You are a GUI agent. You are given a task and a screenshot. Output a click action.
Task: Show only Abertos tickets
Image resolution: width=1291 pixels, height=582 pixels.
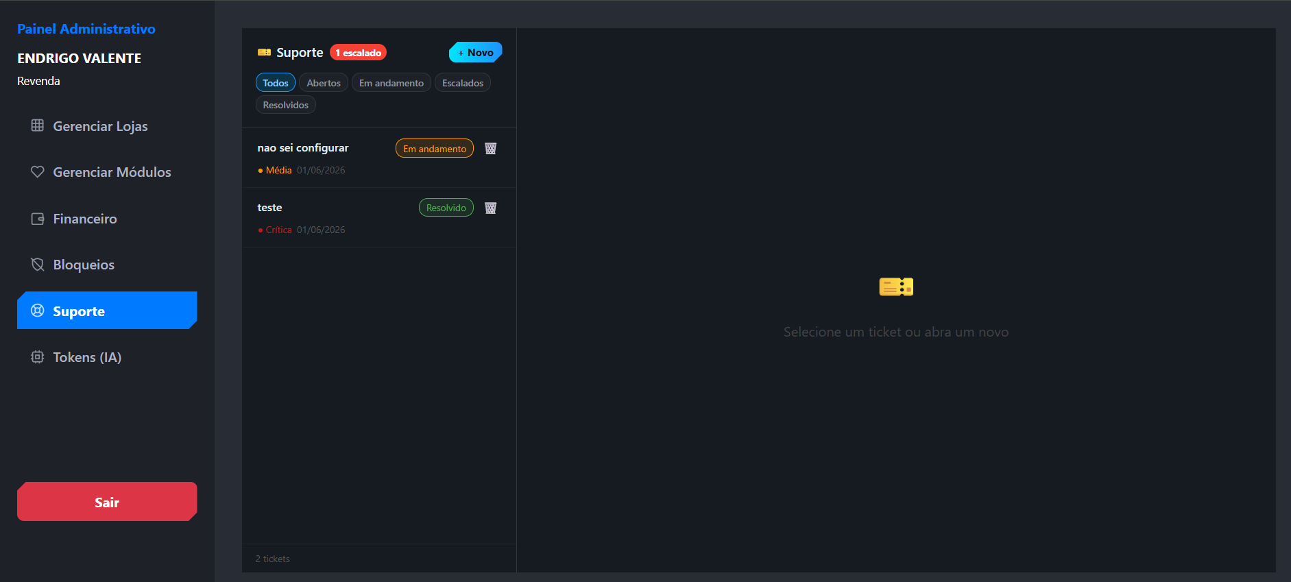point(324,83)
